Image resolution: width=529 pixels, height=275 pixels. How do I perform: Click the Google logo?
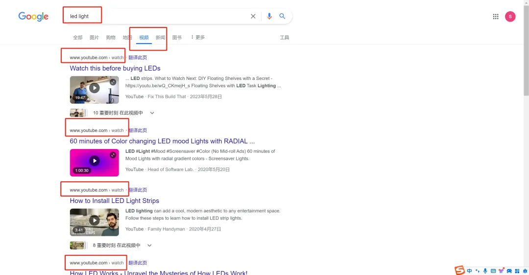coord(33,16)
